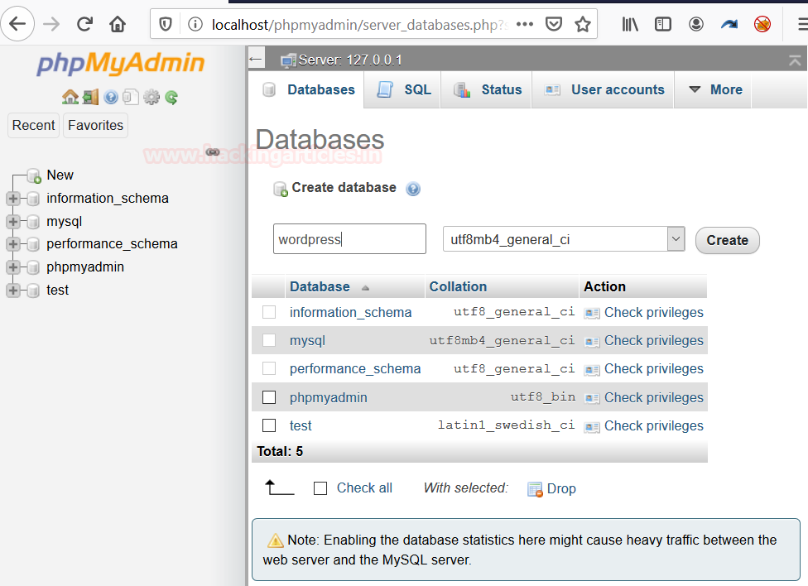The width and height of the screenshot is (808, 586).
Task: Expand phpmyadmin database in the tree
Action: 13,267
